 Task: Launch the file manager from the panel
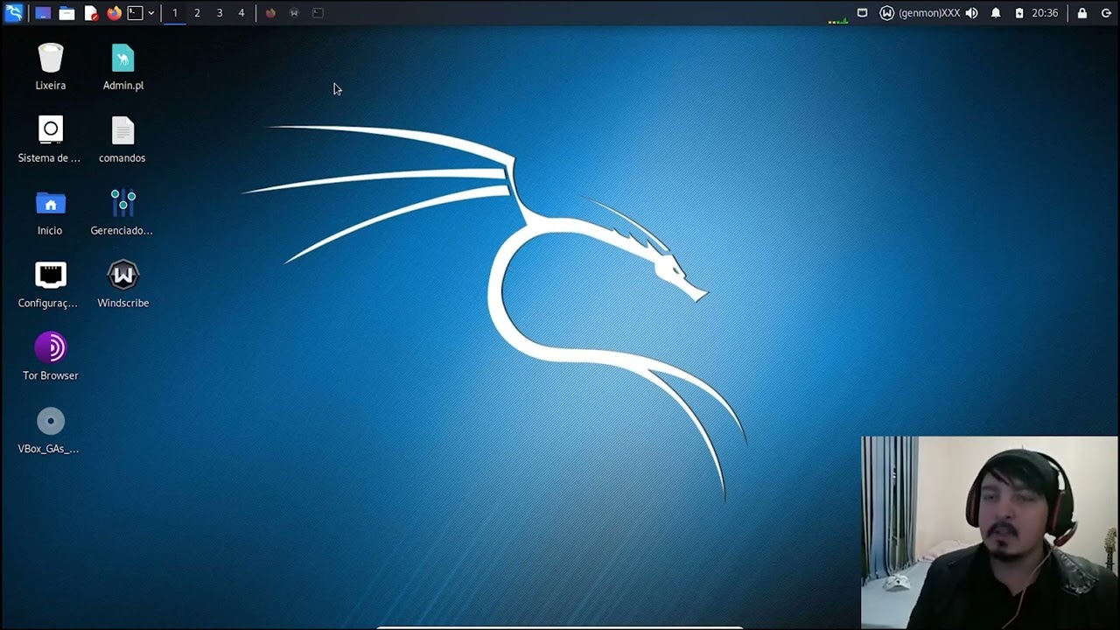pos(66,13)
